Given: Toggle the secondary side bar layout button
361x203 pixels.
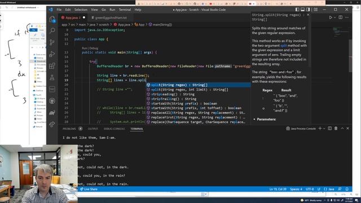Looking at the screenshot, I should [308, 10].
